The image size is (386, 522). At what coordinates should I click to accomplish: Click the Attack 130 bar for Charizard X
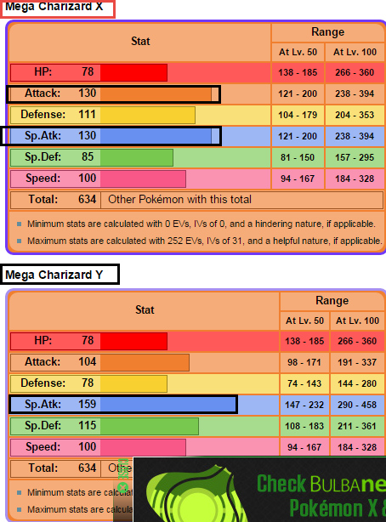[x=156, y=94]
